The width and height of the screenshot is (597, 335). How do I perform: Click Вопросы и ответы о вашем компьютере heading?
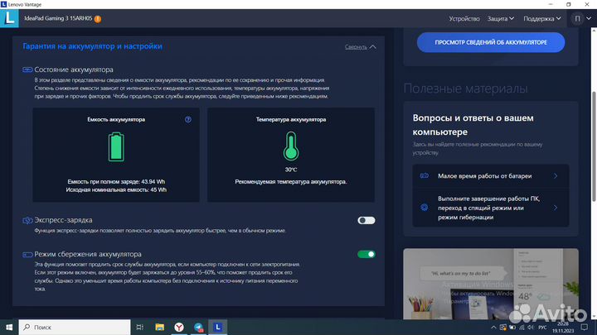pos(473,125)
